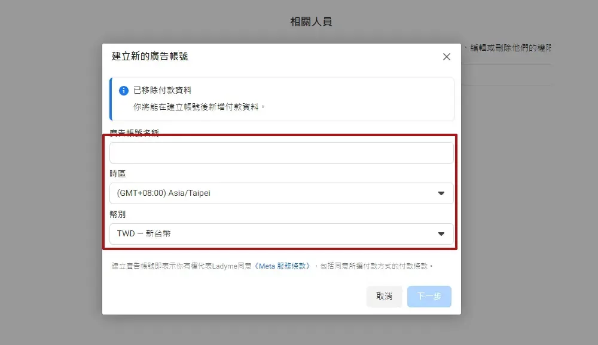
Task: Open the Meta 服務條款 link
Action: [x=282, y=266]
